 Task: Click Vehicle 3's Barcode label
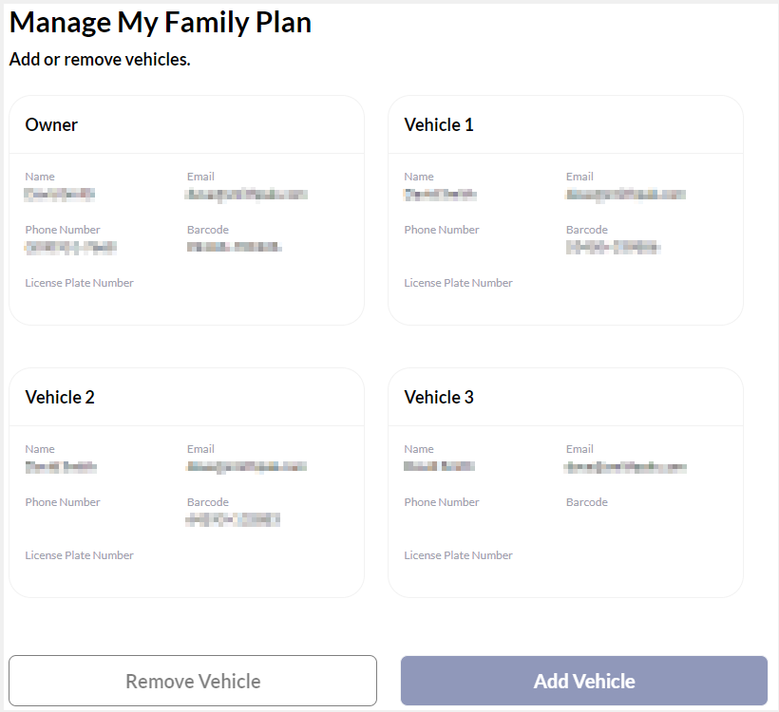pyautogui.click(x=586, y=501)
